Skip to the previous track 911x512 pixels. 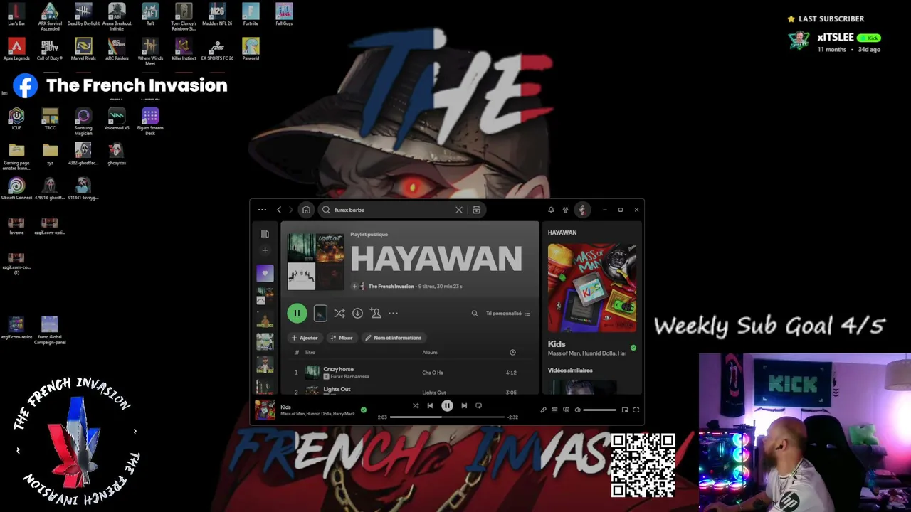pos(430,406)
